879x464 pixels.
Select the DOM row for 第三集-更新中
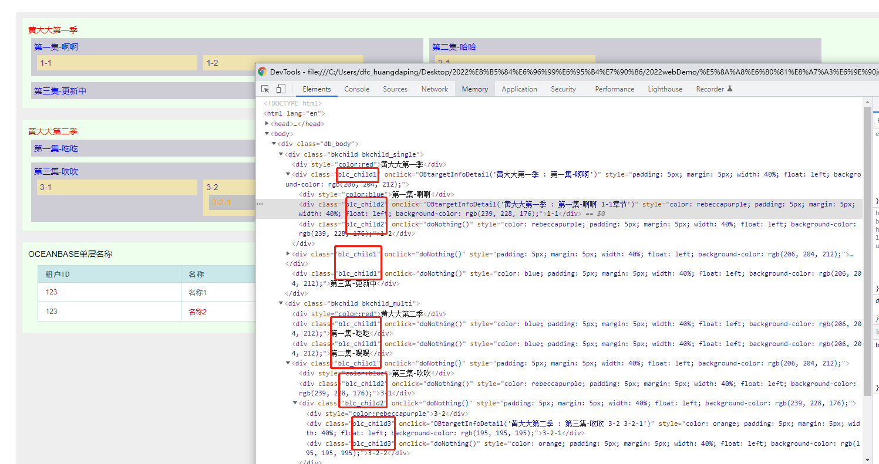point(560,278)
